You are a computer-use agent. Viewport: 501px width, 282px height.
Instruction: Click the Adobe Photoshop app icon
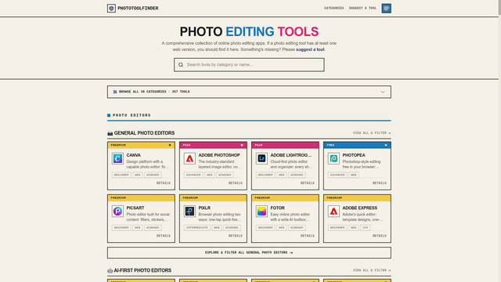point(189,158)
